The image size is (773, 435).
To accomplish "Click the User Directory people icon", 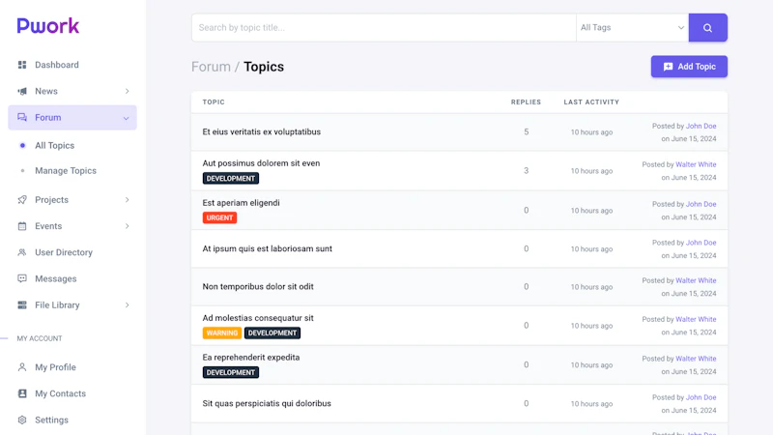I will pyautogui.click(x=22, y=252).
